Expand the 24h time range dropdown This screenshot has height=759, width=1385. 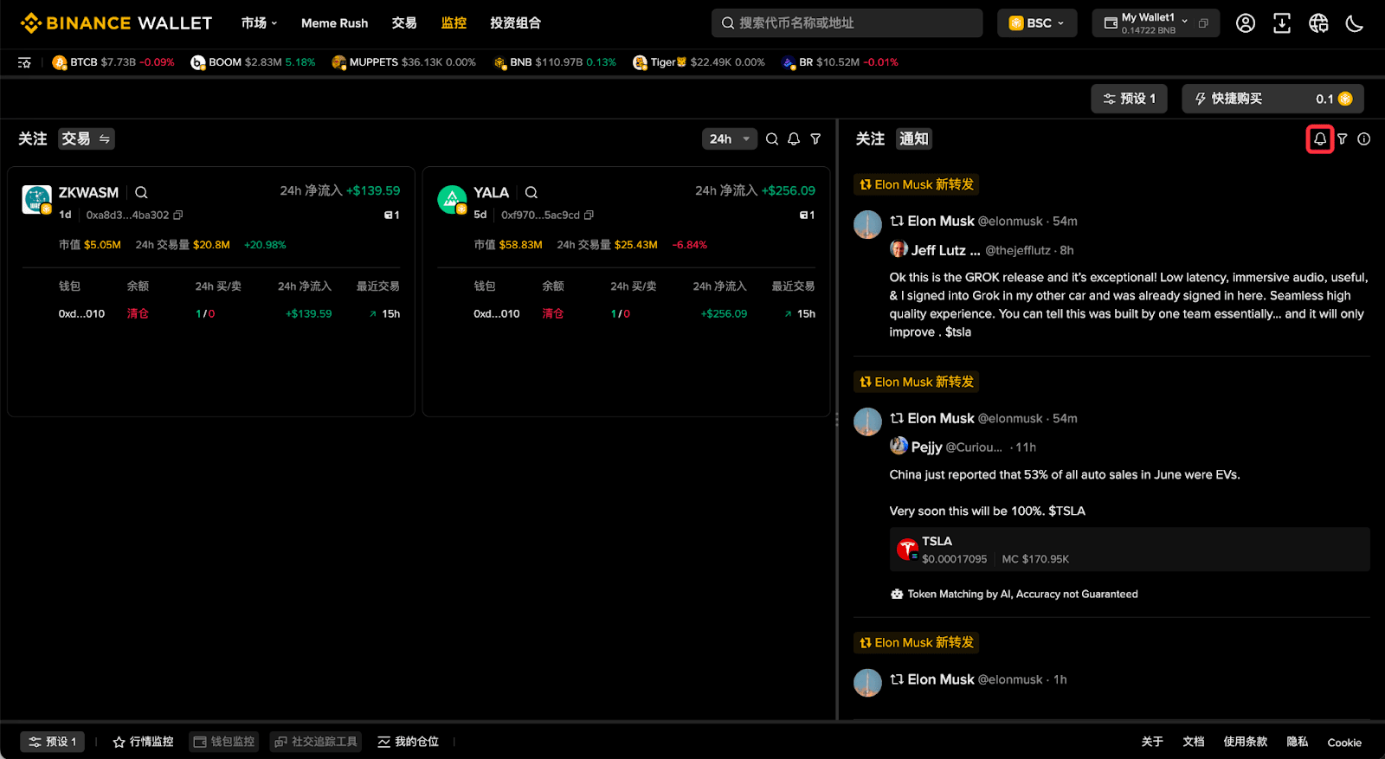730,138
